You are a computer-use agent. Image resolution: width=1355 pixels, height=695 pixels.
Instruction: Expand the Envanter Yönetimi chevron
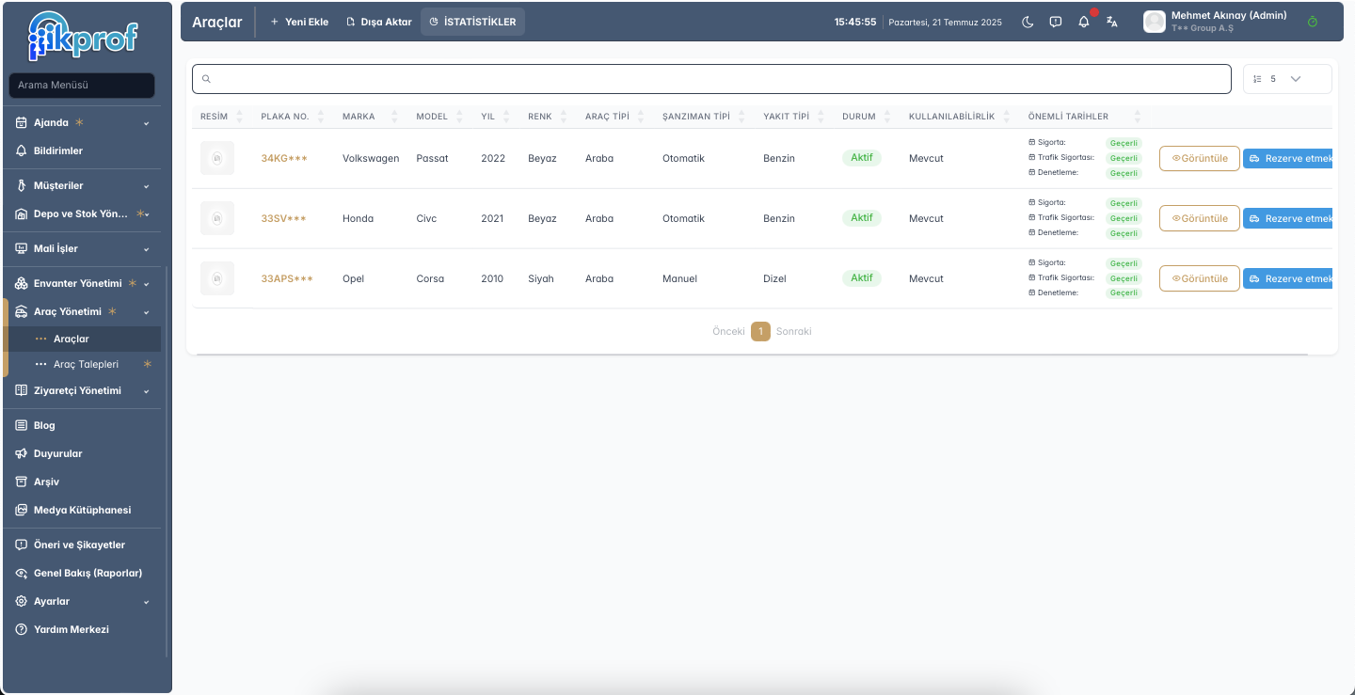pyautogui.click(x=146, y=284)
